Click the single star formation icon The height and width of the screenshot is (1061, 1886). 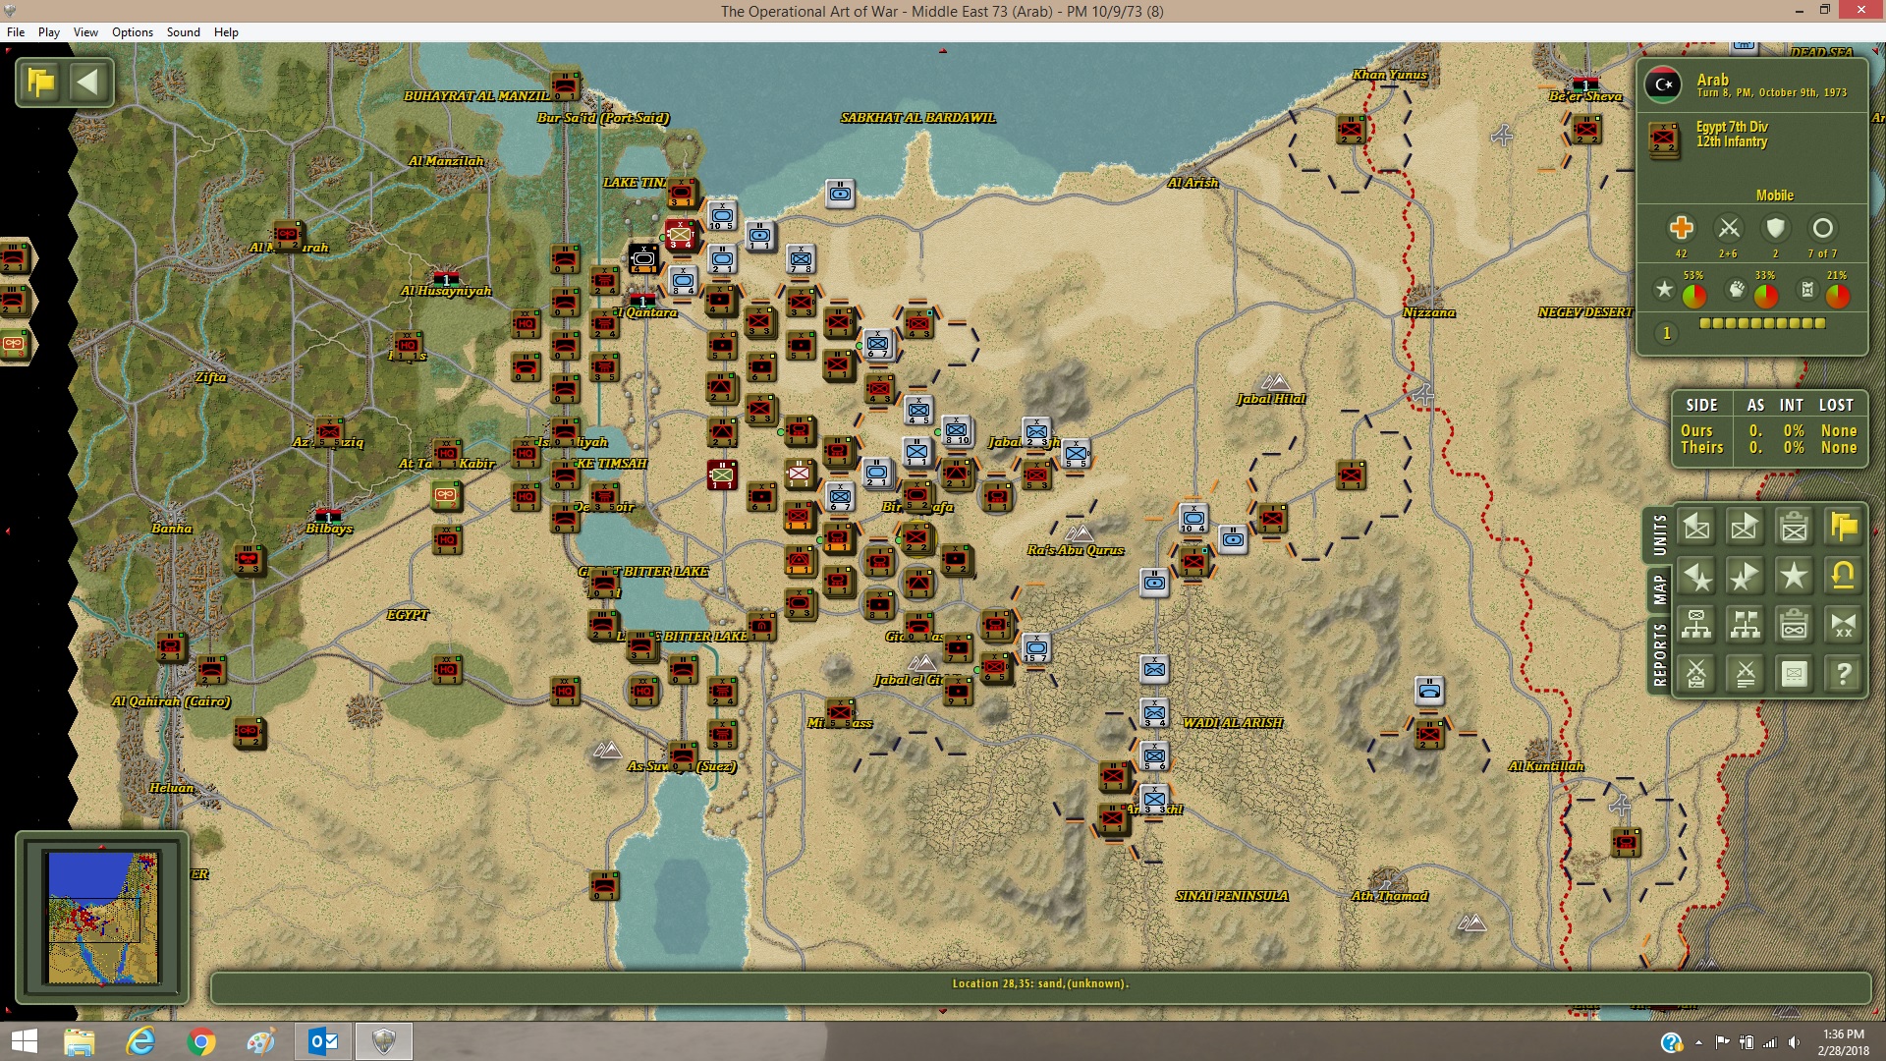click(1794, 577)
